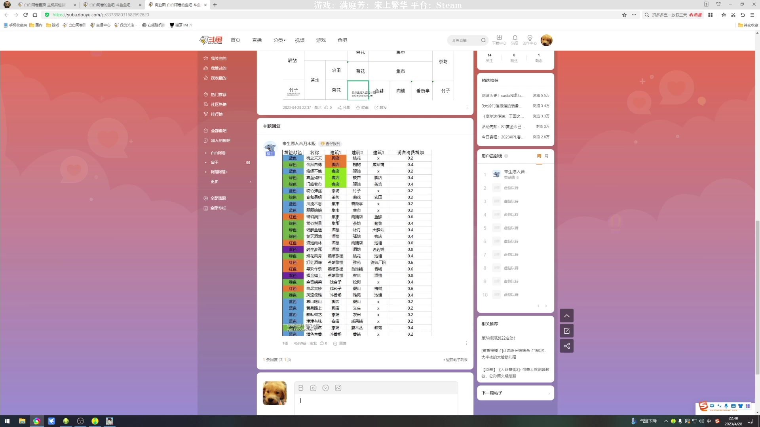Screen dimensions: 760x427
Task: Click the 游戏 (Games) navigation icon
Action: coord(321,40)
